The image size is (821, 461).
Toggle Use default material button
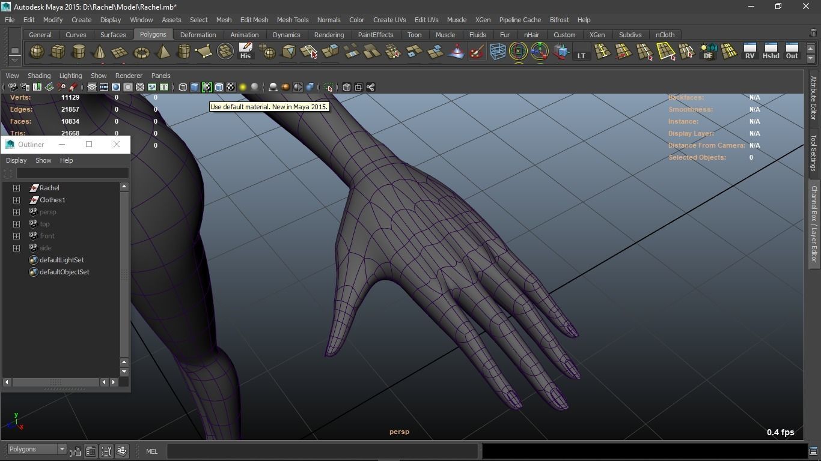coord(207,87)
